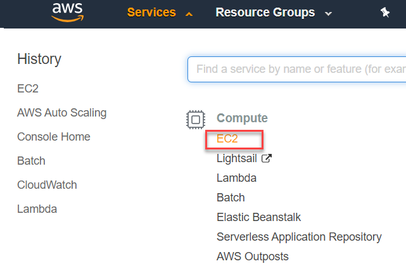The width and height of the screenshot is (406, 266).
Task: Open Lightsail service link
Action: coord(236,158)
